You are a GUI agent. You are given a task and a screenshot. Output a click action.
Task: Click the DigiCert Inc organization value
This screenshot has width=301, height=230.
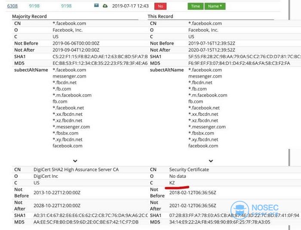46,176
